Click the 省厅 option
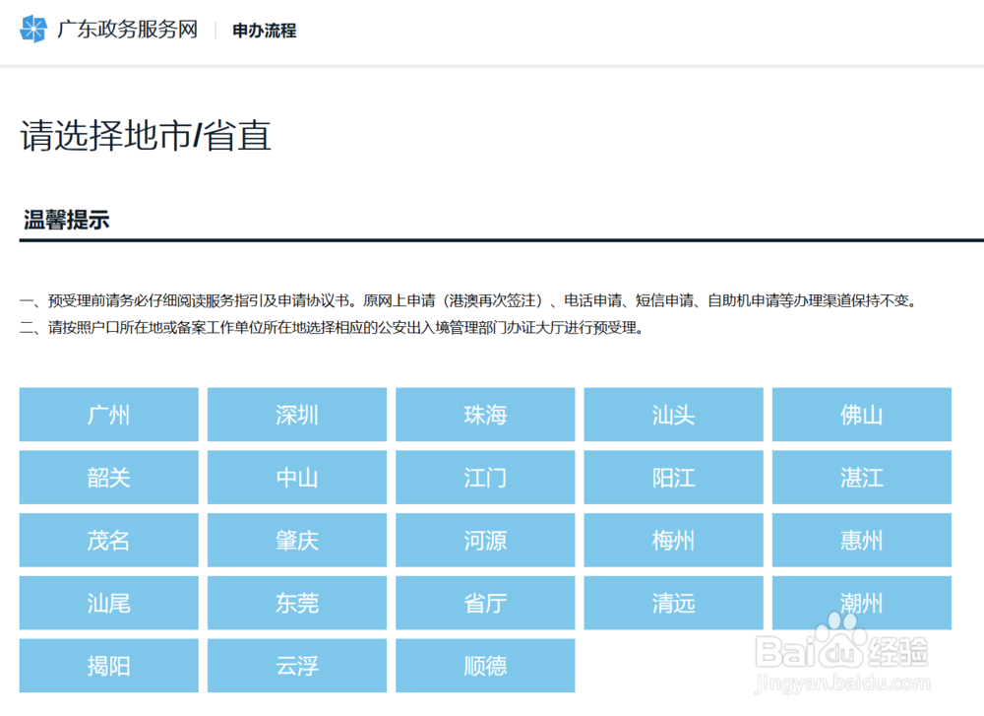This screenshot has height=716, width=984. coord(485,603)
